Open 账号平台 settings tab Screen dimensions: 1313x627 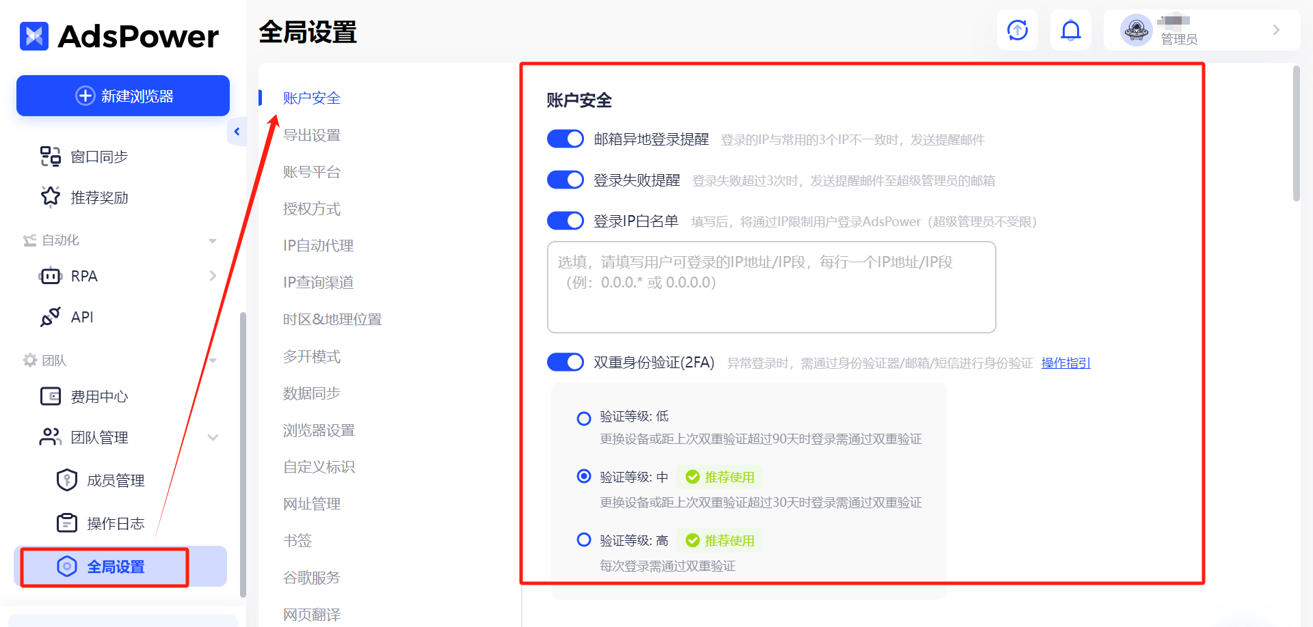click(x=312, y=171)
